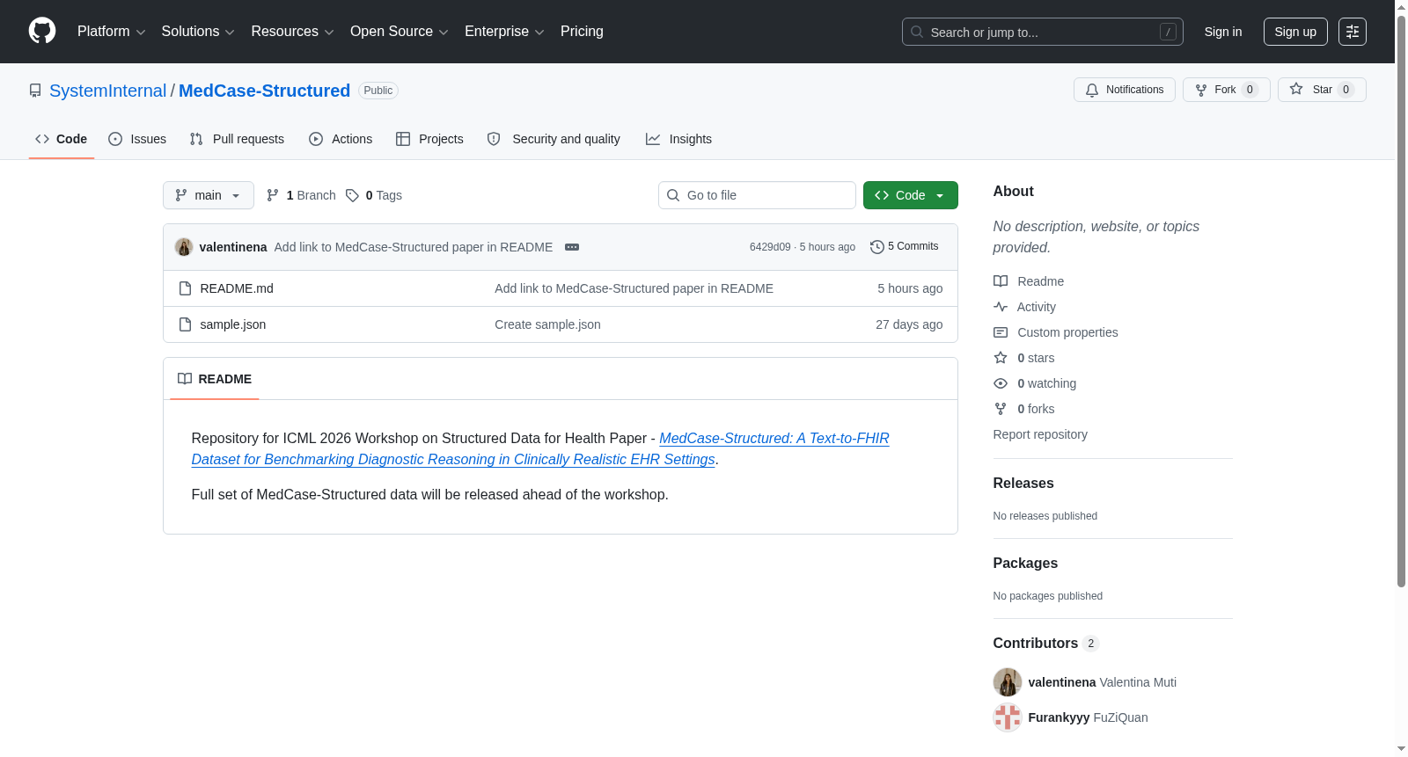Viewport: 1408px width, 757px height.
Task: Click the tag icon beside Tags
Action: click(x=352, y=195)
